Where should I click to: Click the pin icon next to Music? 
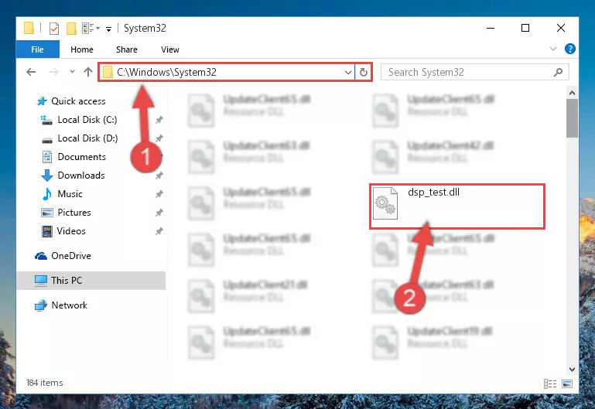pos(159,194)
